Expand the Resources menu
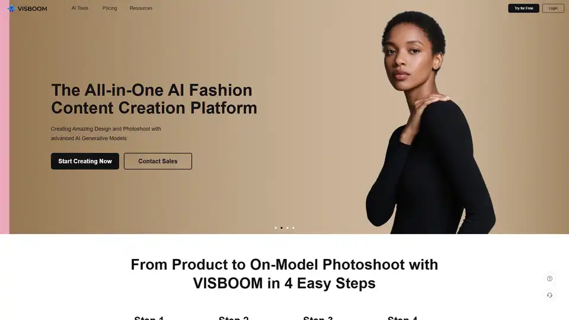Viewport: 569px width, 320px height. [x=141, y=8]
